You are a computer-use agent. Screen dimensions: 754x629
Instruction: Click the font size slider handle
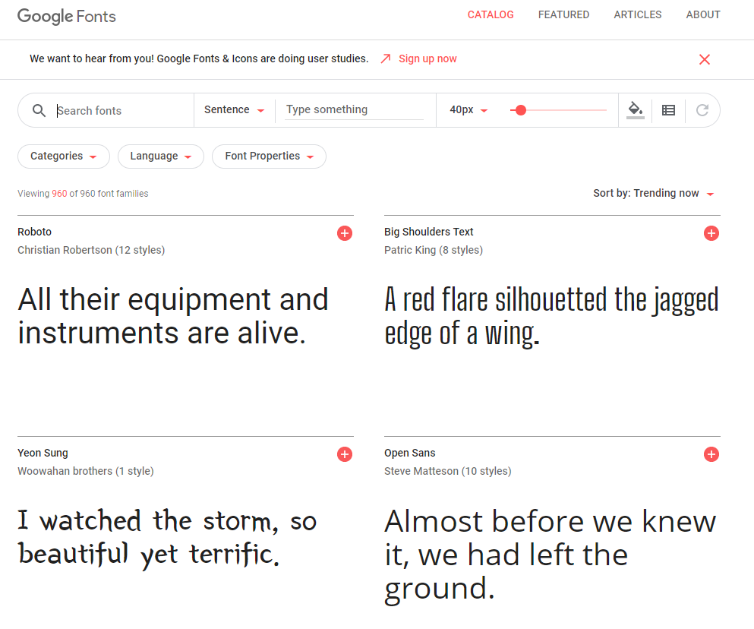pos(520,110)
